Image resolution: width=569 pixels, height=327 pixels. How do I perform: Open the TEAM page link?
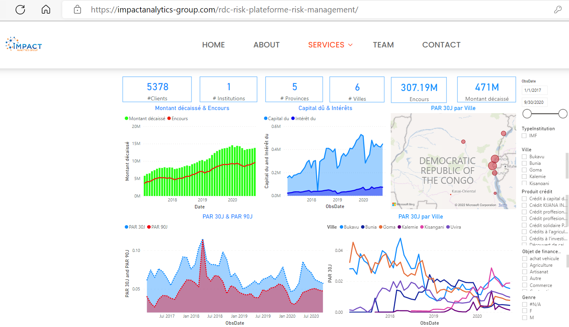pos(383,45)
